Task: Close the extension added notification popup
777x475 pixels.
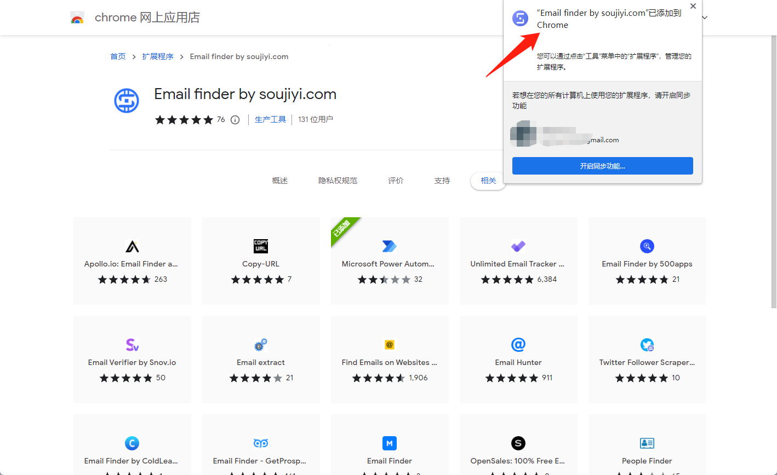Action: point(693,6)
